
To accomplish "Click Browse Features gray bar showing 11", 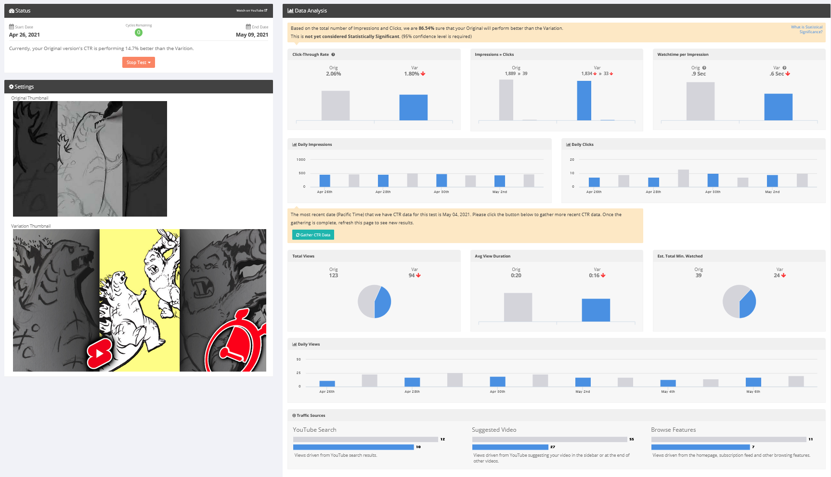I will (729, 439).
